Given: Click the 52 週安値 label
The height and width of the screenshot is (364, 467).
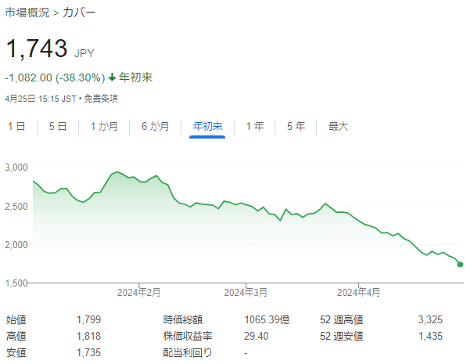Looking at the screenshot, I should pyautogui.click(x=342, y=337).
